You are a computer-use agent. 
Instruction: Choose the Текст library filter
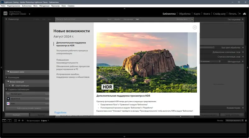click(109, 19)
